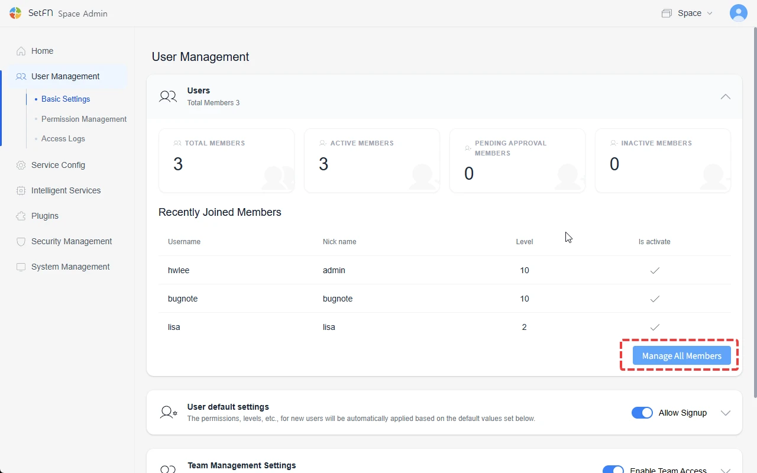Click the Active Members card icon
Viewport: 757px width, 473px height.
pos(323,143)
